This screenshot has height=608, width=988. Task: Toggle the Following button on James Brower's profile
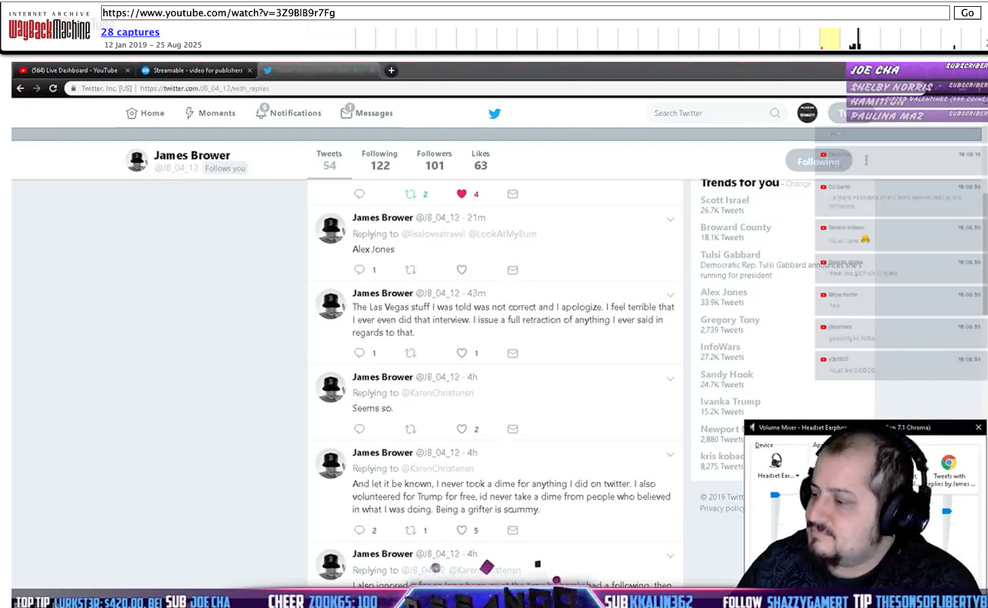tap(818, 161)
